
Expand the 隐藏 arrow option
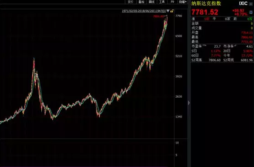click(x=182, y=2)
